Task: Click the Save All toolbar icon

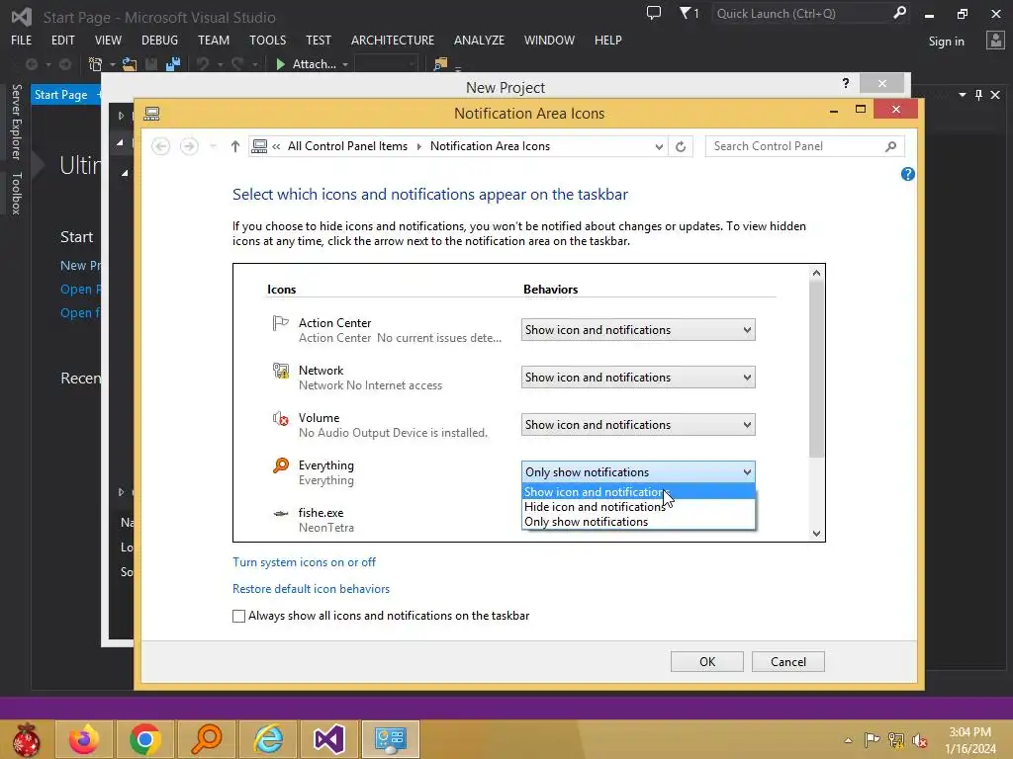Action: (172, 64)
